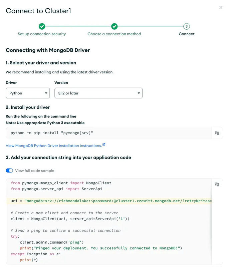The width and height of the screenshot is (230, 267).
Task: Open the Driver dropdown showing Python
Action: tap(28, 93)
